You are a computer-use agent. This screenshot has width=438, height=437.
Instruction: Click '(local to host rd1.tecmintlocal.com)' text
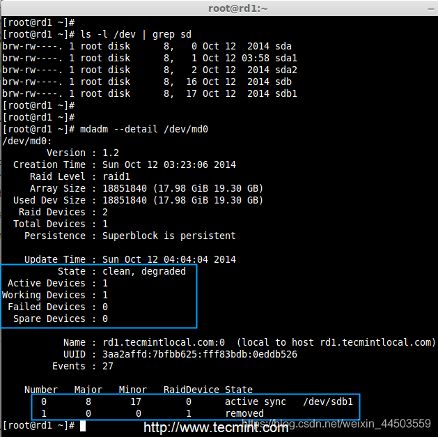[336, 342]
